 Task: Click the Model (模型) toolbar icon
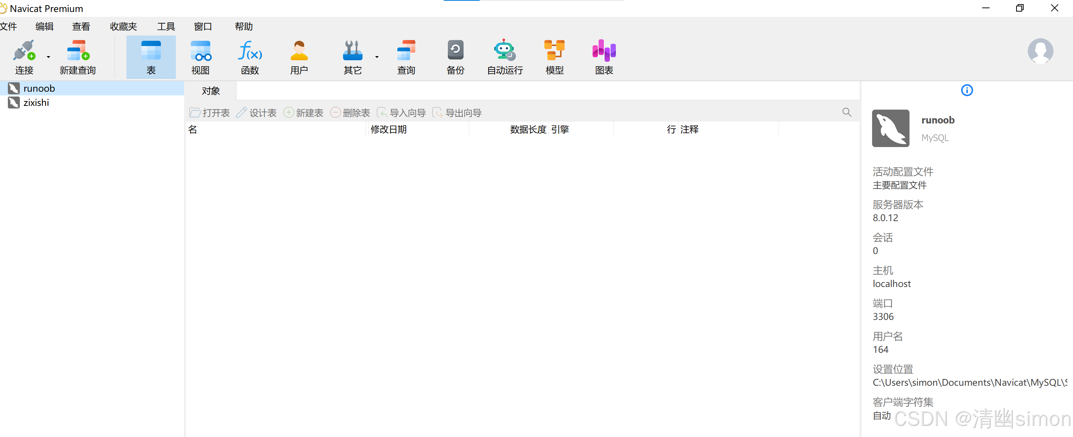554,51
